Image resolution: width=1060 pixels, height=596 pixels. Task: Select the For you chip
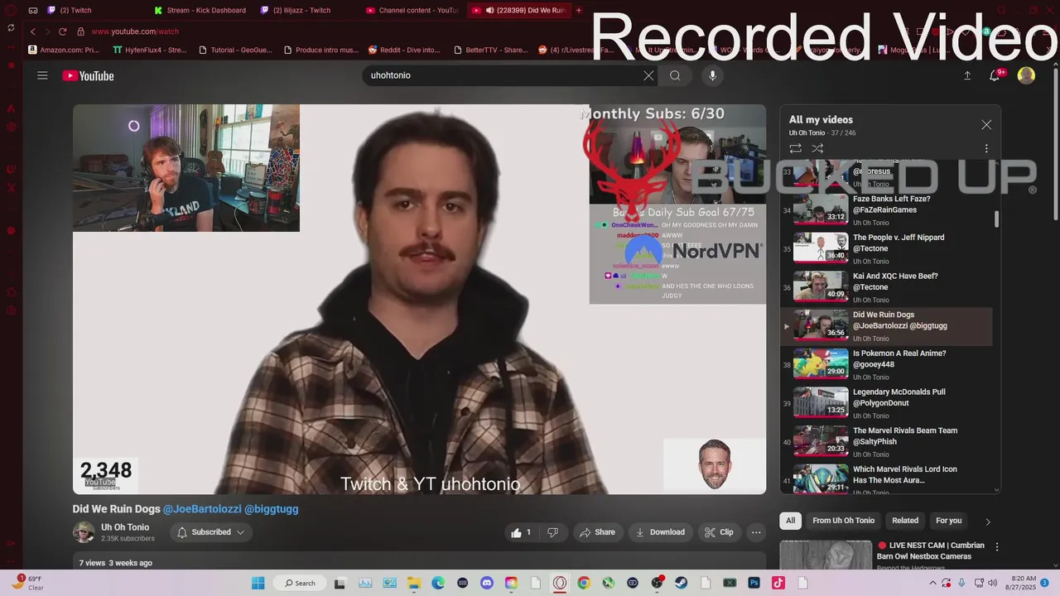948,521
